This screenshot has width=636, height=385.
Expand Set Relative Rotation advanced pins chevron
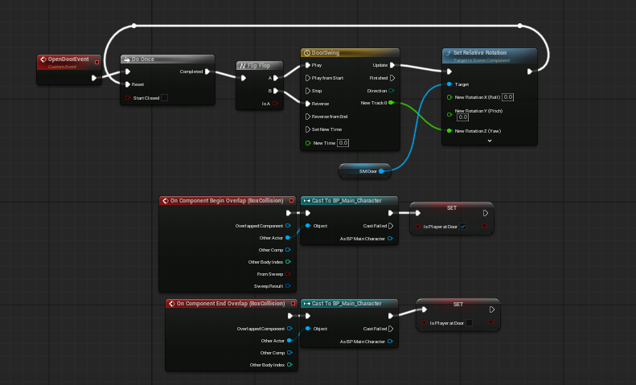(489, 141)
